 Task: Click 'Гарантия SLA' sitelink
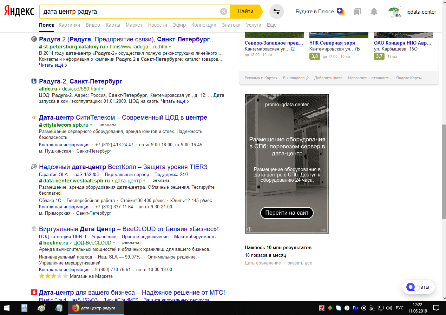coord(53,175)
